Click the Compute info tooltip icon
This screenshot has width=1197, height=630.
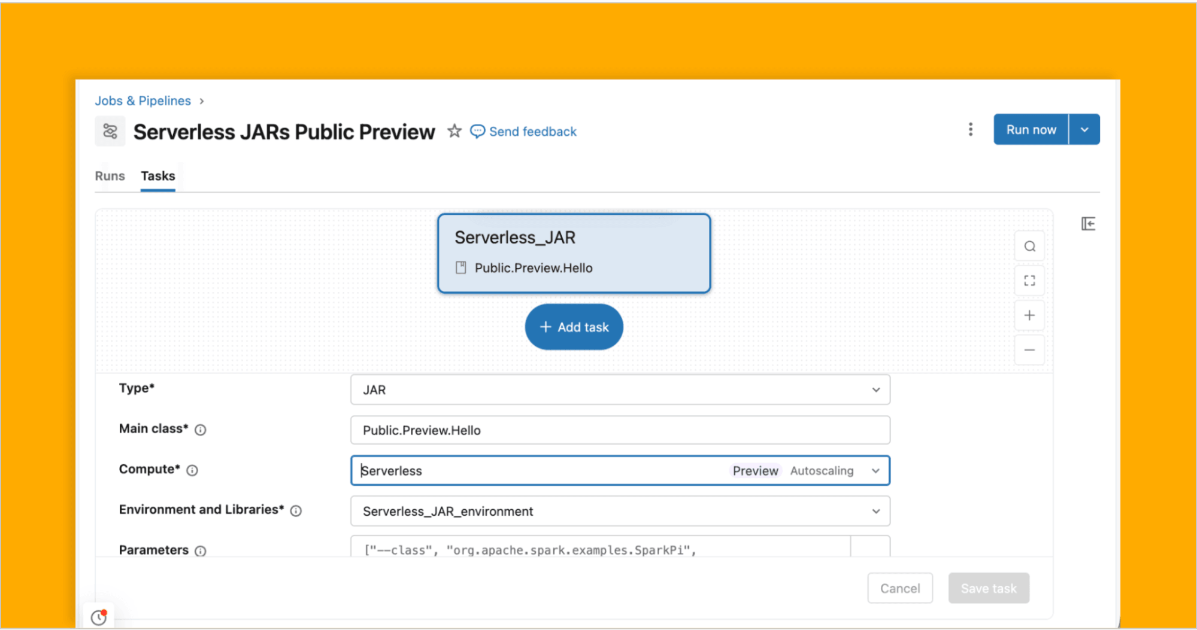192,470
